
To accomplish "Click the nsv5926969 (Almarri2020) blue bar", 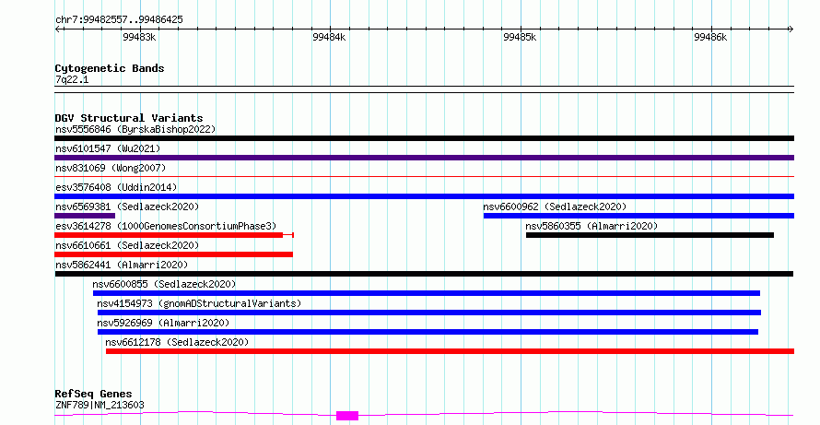I will click(428, 332).
